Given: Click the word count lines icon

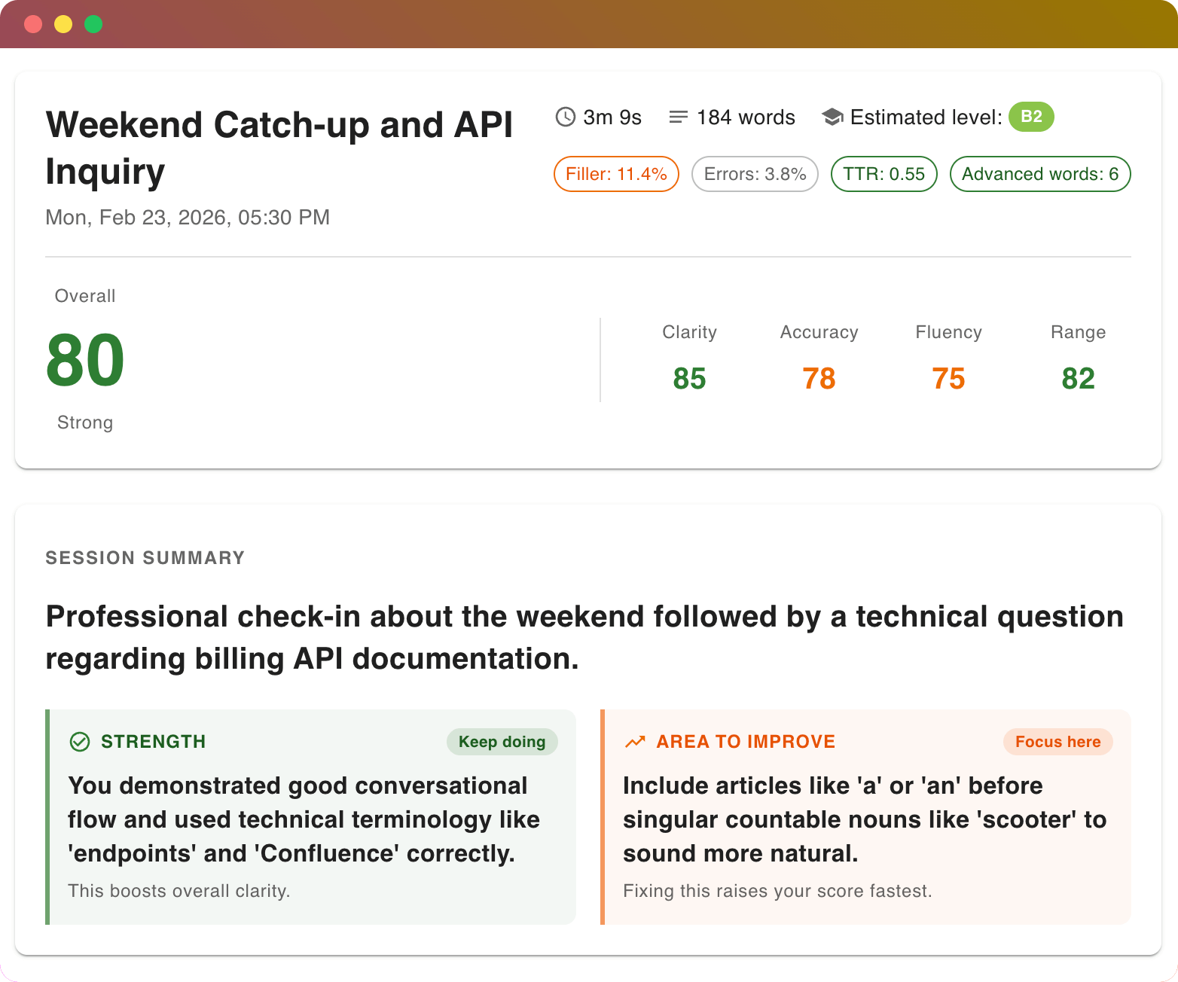Looking at the screenshot, I should coord(679,117).
